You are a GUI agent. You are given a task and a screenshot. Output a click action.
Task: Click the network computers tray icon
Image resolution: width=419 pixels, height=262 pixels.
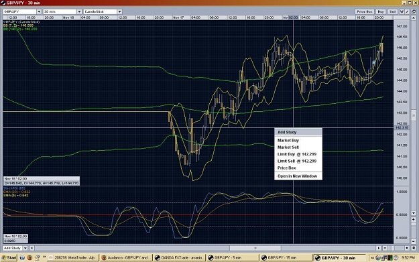tap(384, 258)
